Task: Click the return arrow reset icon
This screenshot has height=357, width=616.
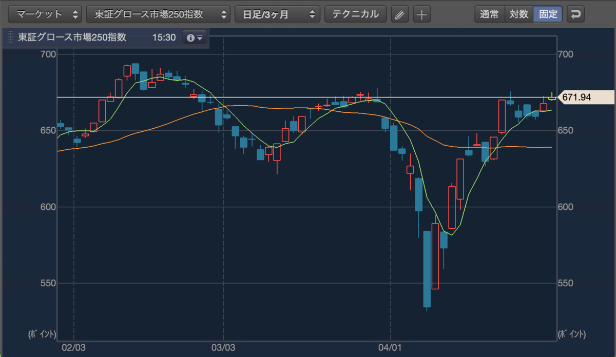Action: coord(575,14)
